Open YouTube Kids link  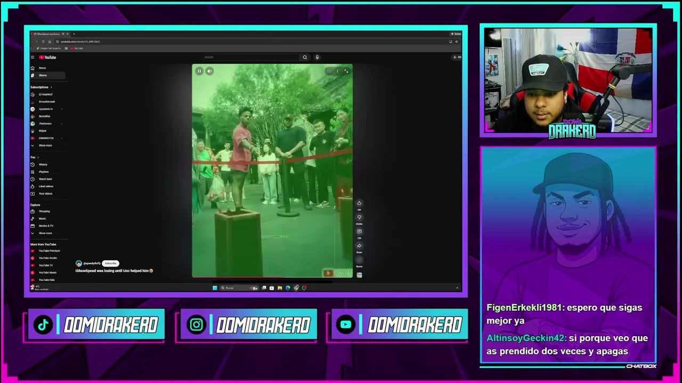pyautogui.click(x=47, y=280)
